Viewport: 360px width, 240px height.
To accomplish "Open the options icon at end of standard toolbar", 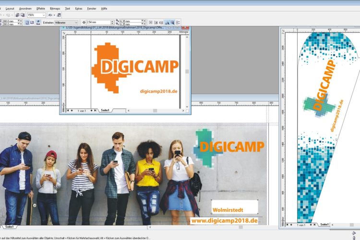I will (x=59, y=15).
